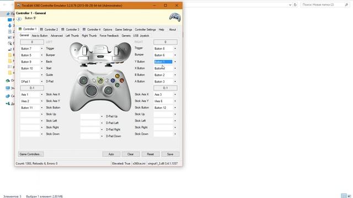This screenshot has width=353, height=198.
Task: Select the General sub-tab
Action: (24, 35)
